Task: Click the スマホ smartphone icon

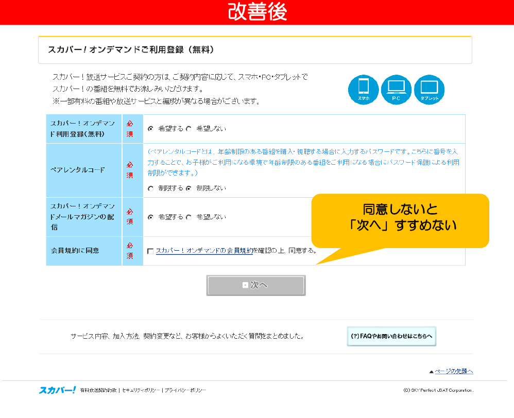Action: click(x=363, y=90)
